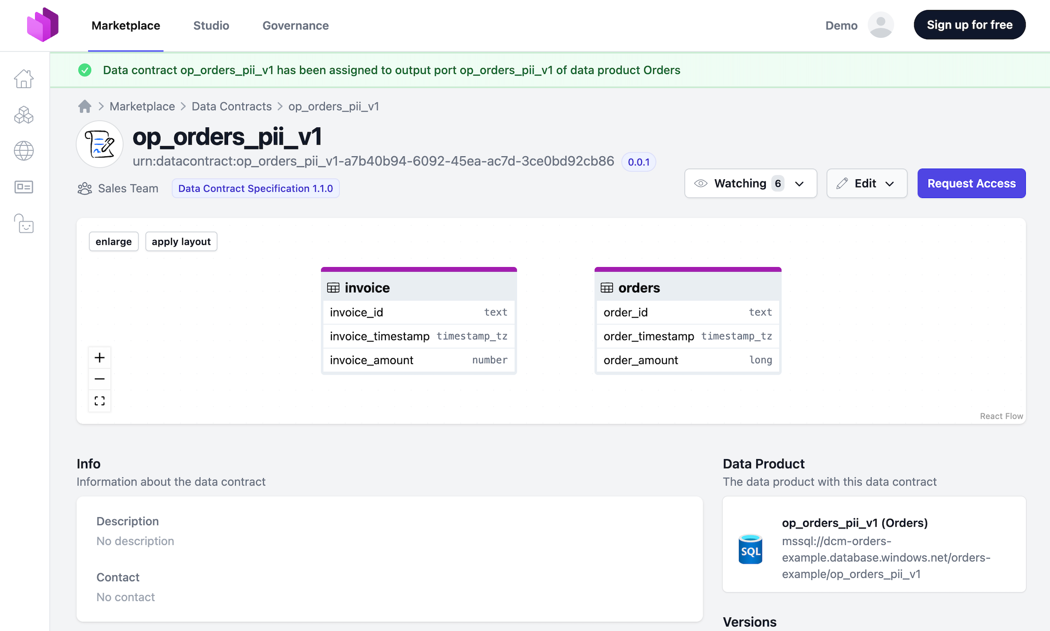Click the fit view icon in diagram
The height and width of the screenshot is (631, 1050).
coord(100,401)
